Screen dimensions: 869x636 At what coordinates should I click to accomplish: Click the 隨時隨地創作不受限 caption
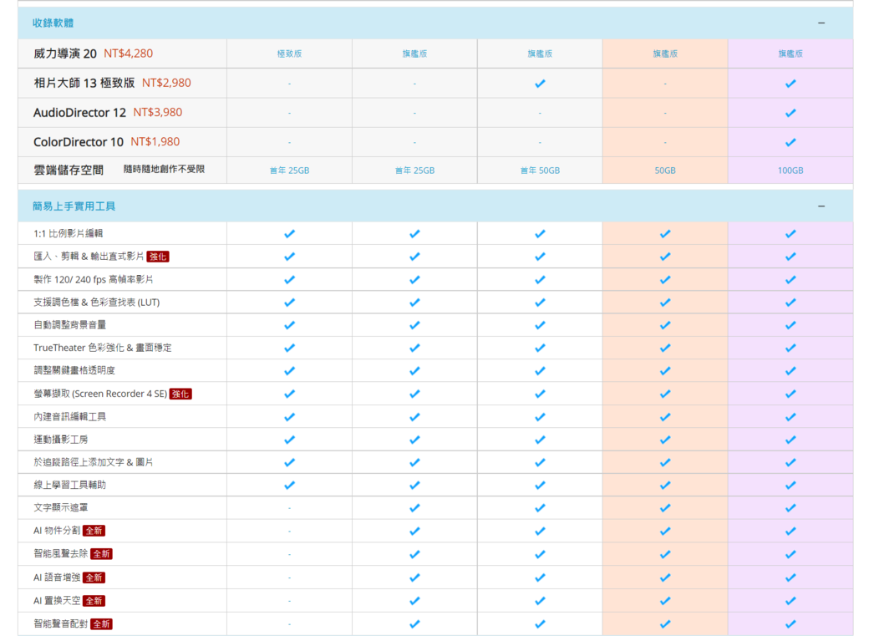pyautogui.click(x=164, y=169)
